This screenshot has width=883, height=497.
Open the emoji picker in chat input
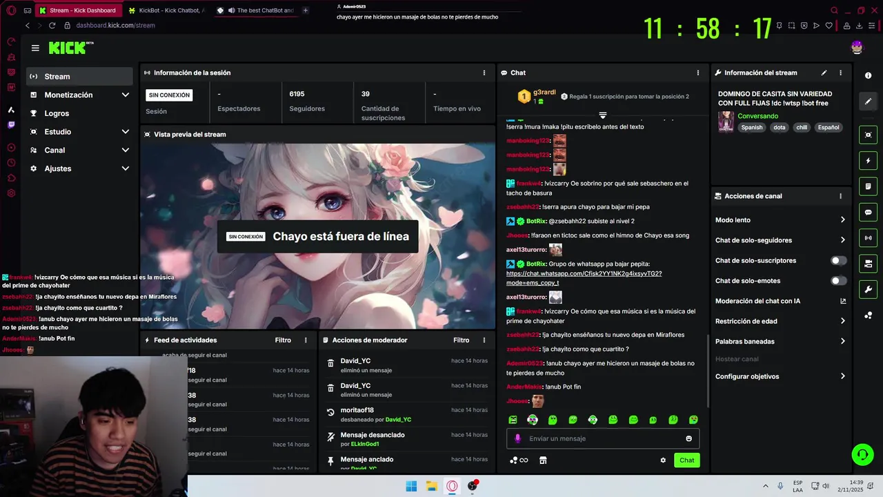tap(688, 438)
